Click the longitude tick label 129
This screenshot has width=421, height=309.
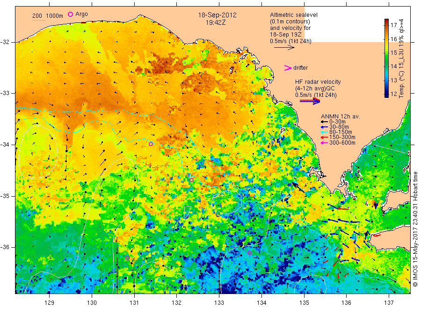point(50,303)
